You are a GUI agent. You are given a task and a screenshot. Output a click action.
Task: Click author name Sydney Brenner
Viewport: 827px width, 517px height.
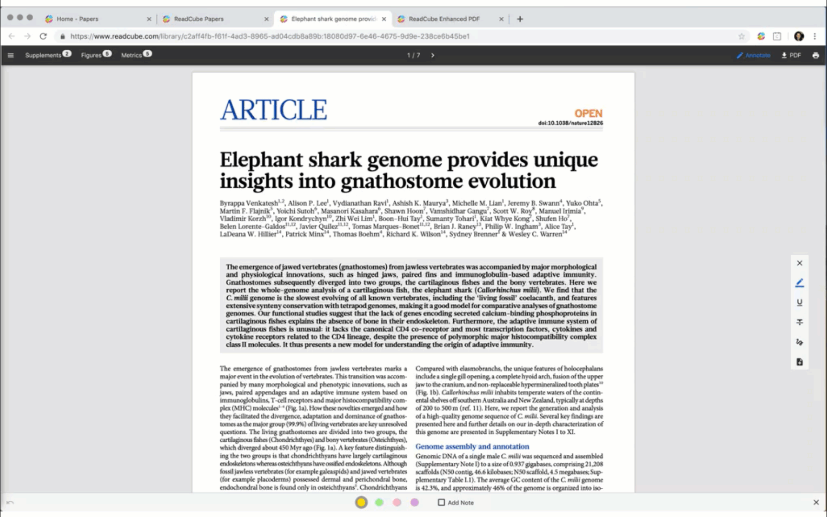(x=473, y=234)
